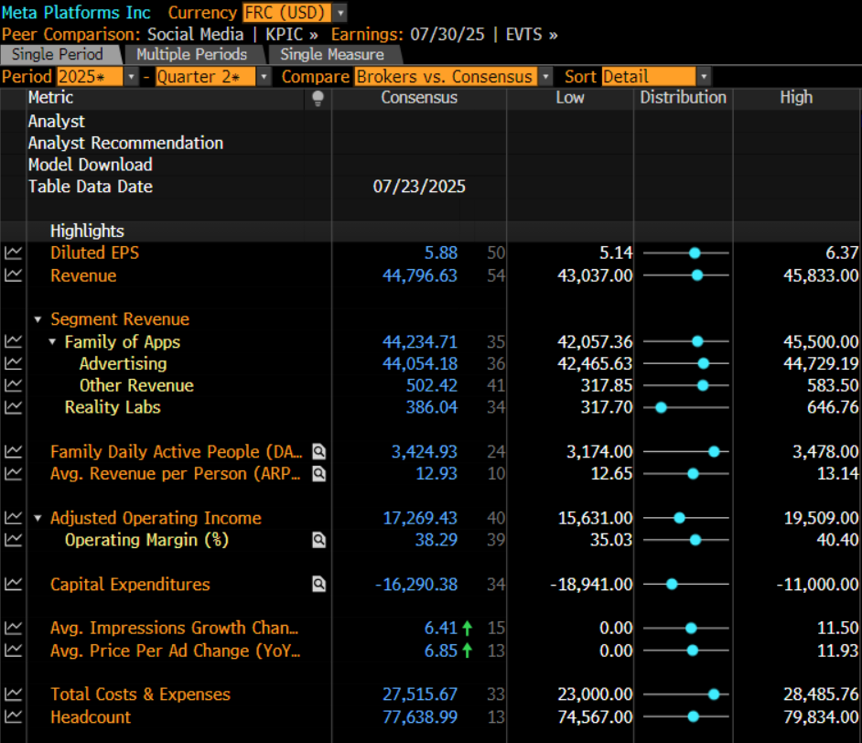
Task: Select Operating Margin consensus value 38.29
Action: (436, 540)
